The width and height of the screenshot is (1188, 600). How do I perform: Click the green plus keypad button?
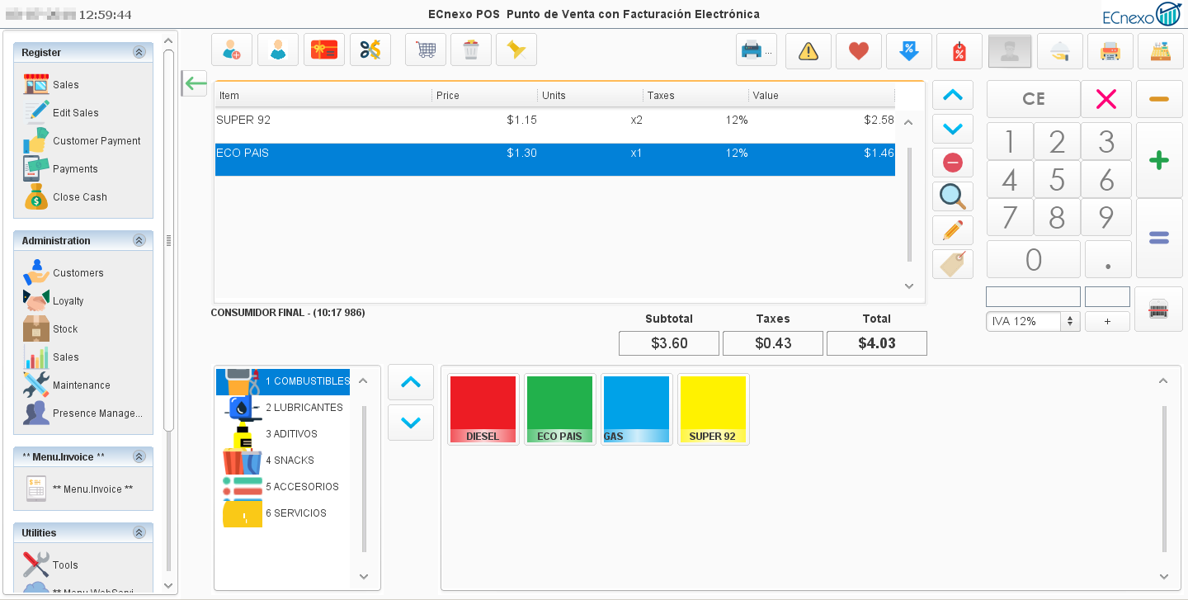[1159, 160]
